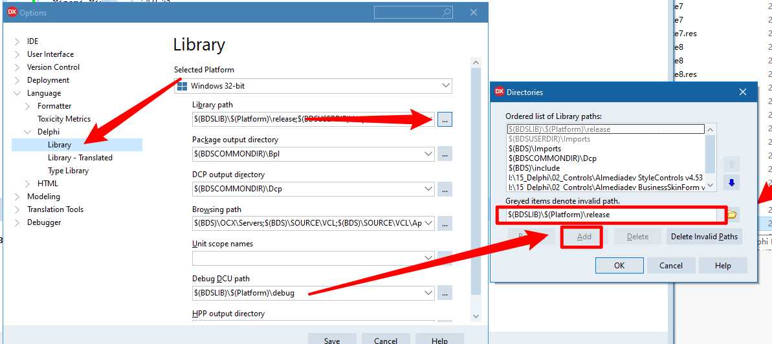772x344 pixels.
Task: Click the Add button in Directories
Action: coord(584,237)
